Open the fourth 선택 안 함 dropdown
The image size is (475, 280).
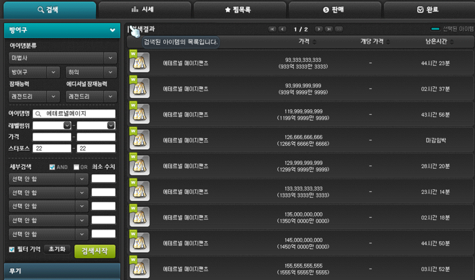(49, 220)
